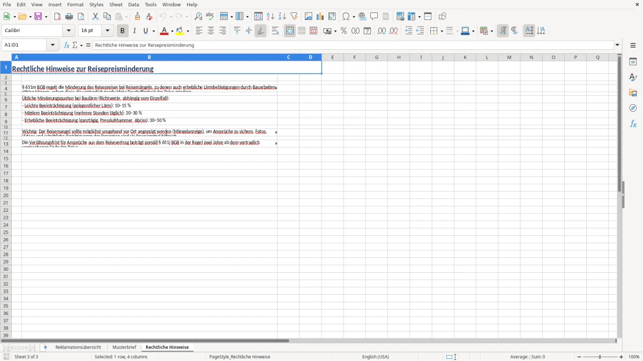Toggle Underline formatting button
This screenshot has height=361, width=643.
click(x=145, y=31)
